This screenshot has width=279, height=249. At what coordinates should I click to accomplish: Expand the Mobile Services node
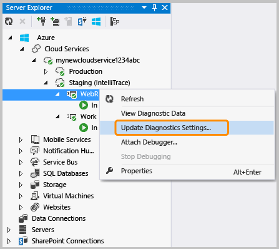(x=21, y=140)
